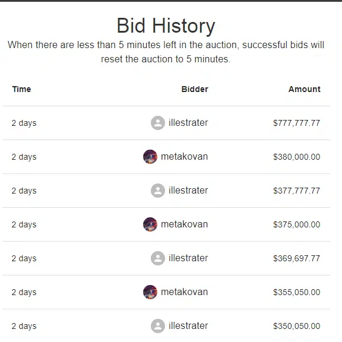Image resolution: width=342 pixels, height=342 pixels.
Task: Open illestrater name on $369,697.77 row
Action: pyautogui.click(x=188, y=258)
